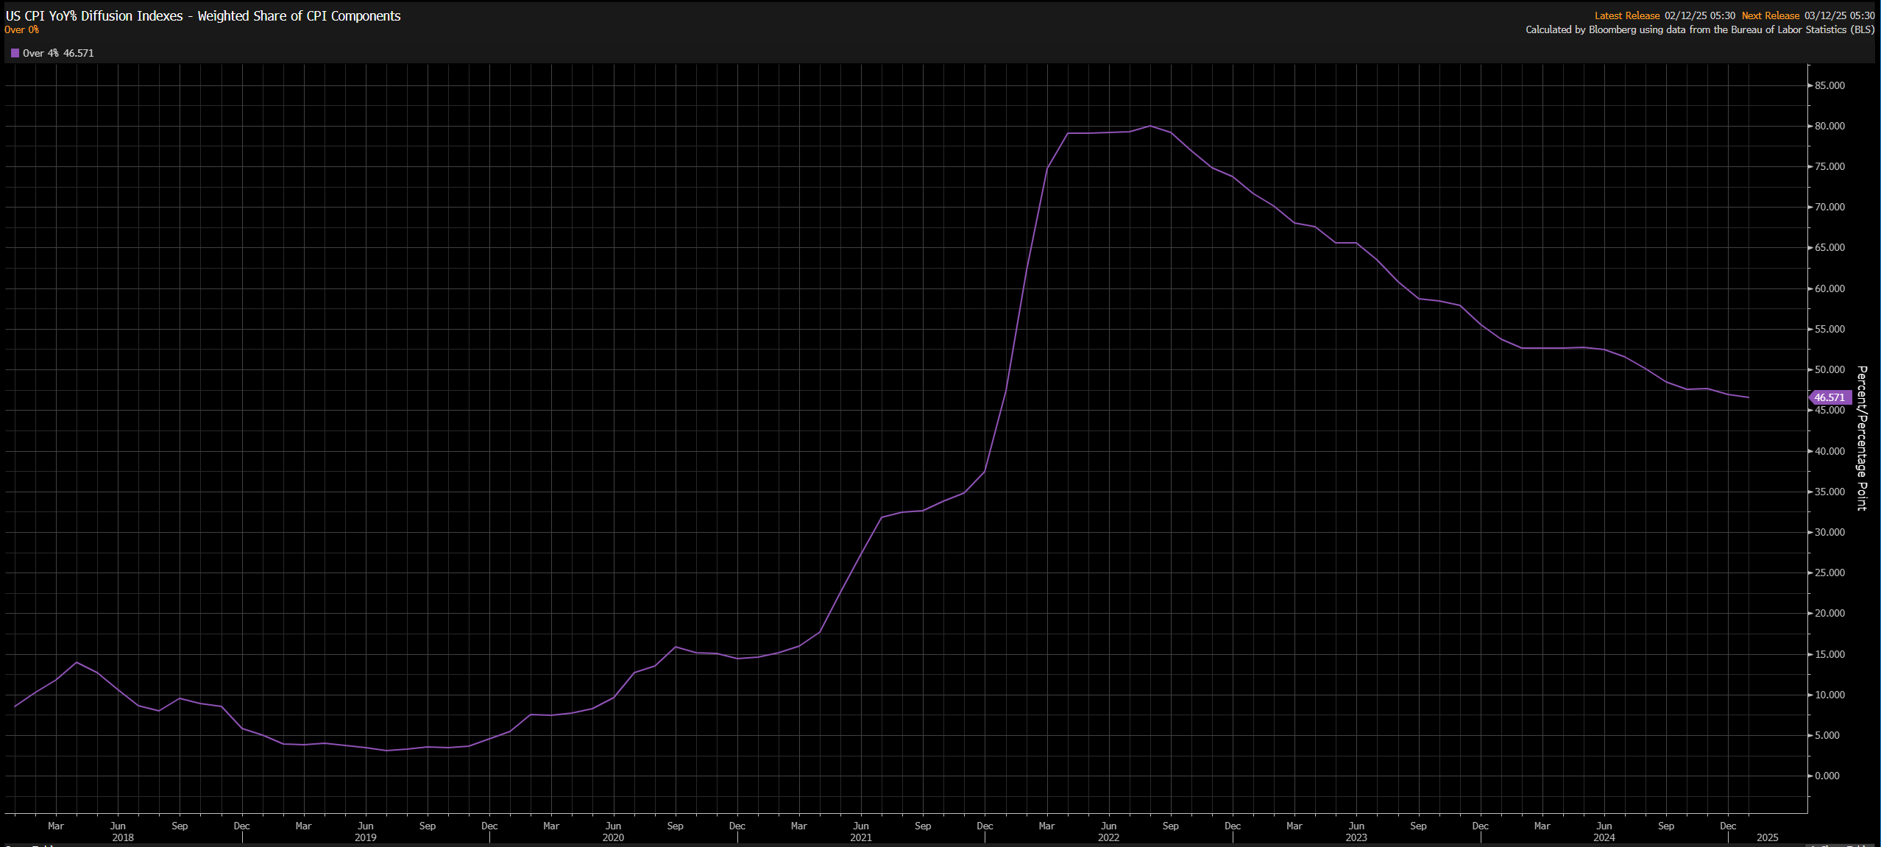
Task: Click the Jun label directly above 2024
Action: click(x=1604, y=826)
